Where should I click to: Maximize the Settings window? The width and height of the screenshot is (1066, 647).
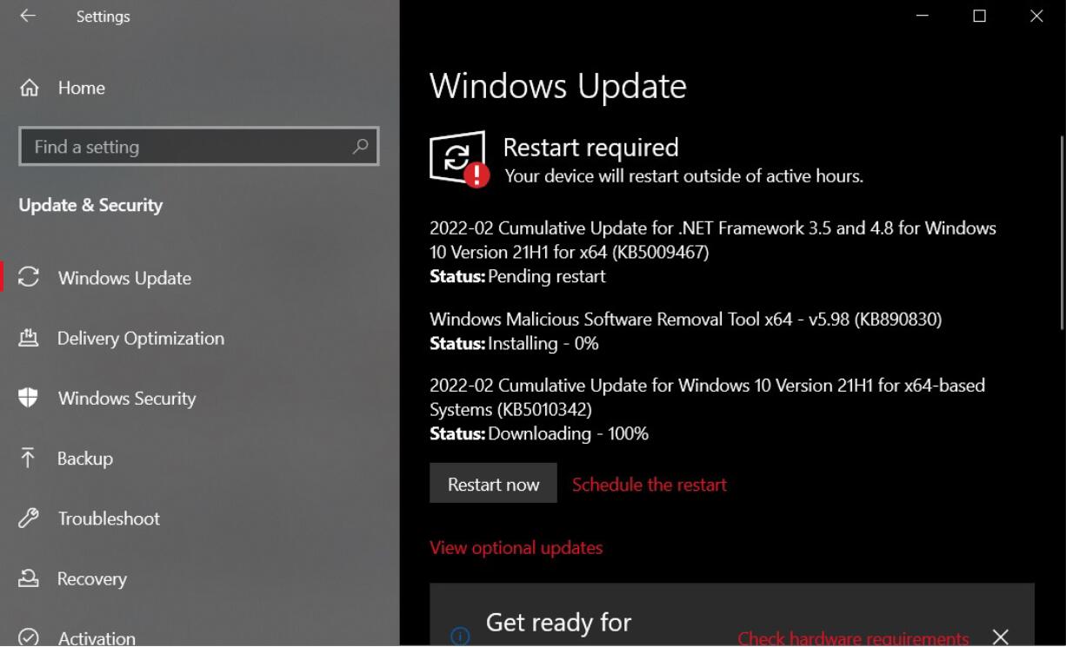[979, 16]
